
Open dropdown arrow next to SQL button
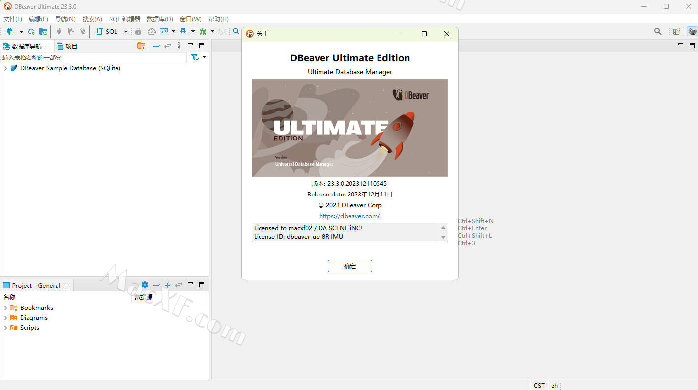126,31
